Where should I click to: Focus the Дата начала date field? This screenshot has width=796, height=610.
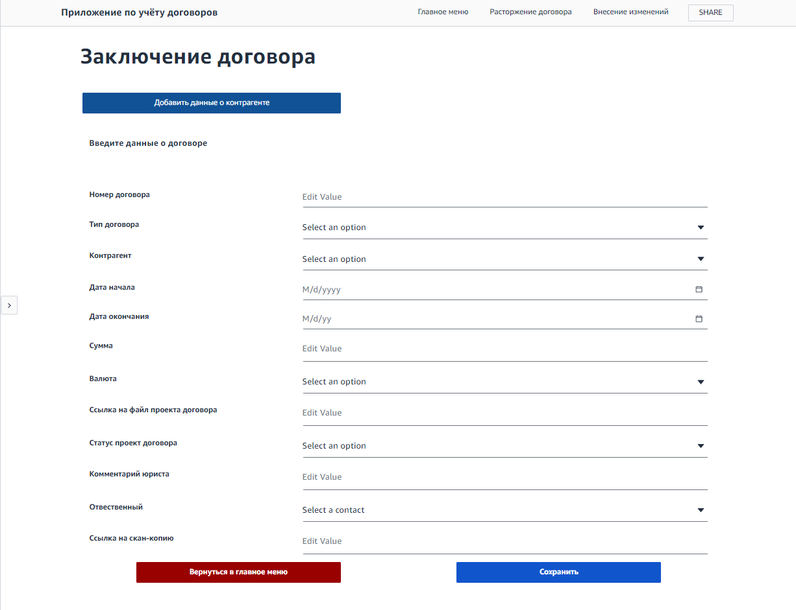click(505, 290)
